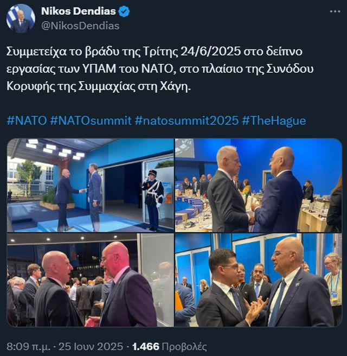Screen dimensions: 347x356
Task: Open bottom-right photo with man in glasses
Action: (x=259, y=280)
